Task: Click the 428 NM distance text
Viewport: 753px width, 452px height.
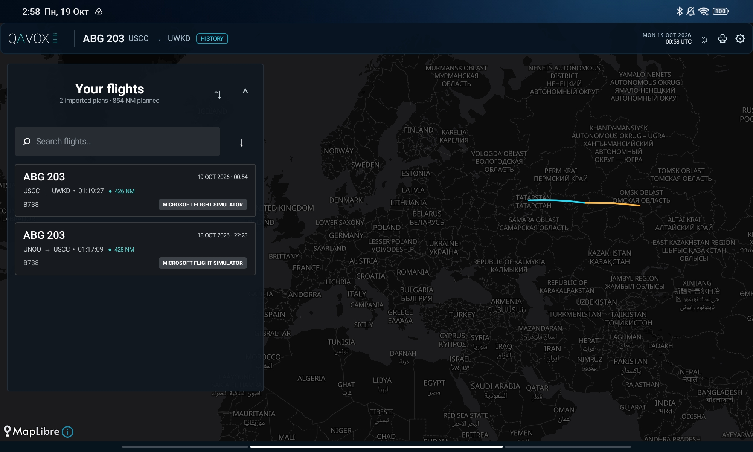Action: click(124, 249)
